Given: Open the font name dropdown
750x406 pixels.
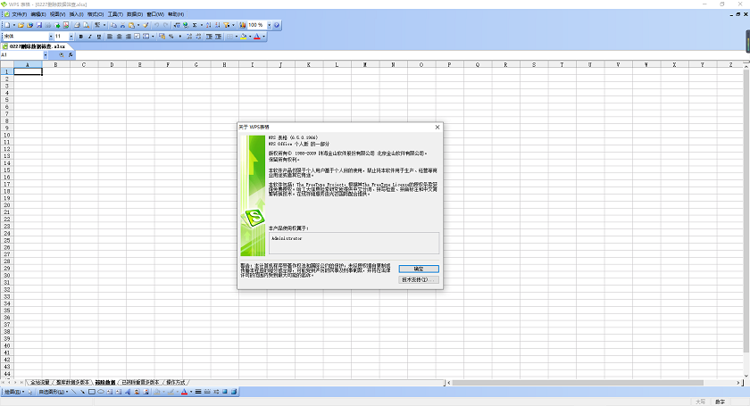Looking at the screenshot, I should click(51, 37).
